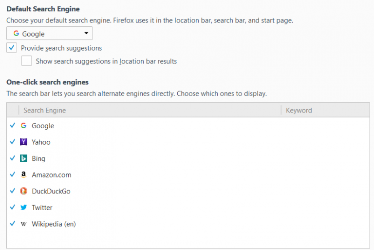Viewport: 374px width, 250px height.
Task: Select the Amazon.com row label
Action: tap(52, 175)
